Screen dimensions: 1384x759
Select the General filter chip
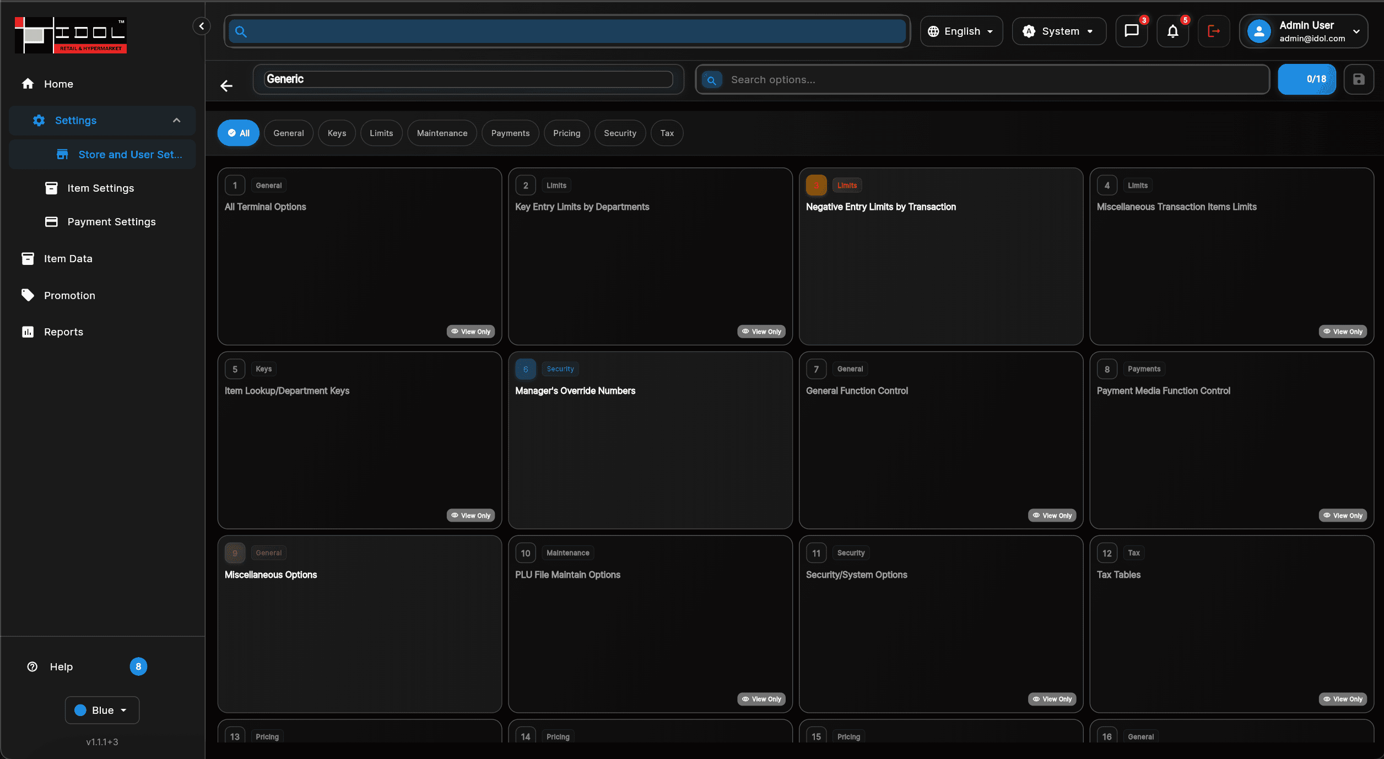[x=289, y=133]
